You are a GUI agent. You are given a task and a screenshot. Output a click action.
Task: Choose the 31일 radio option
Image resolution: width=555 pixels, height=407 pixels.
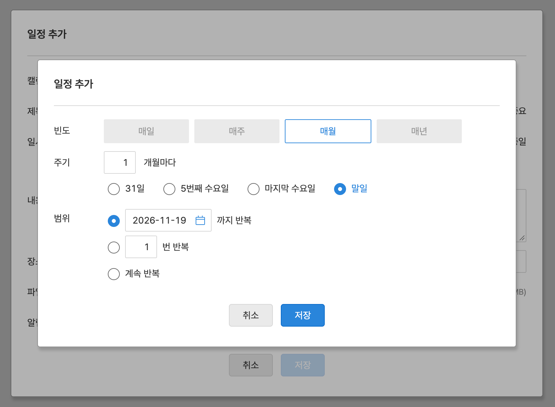114,189
